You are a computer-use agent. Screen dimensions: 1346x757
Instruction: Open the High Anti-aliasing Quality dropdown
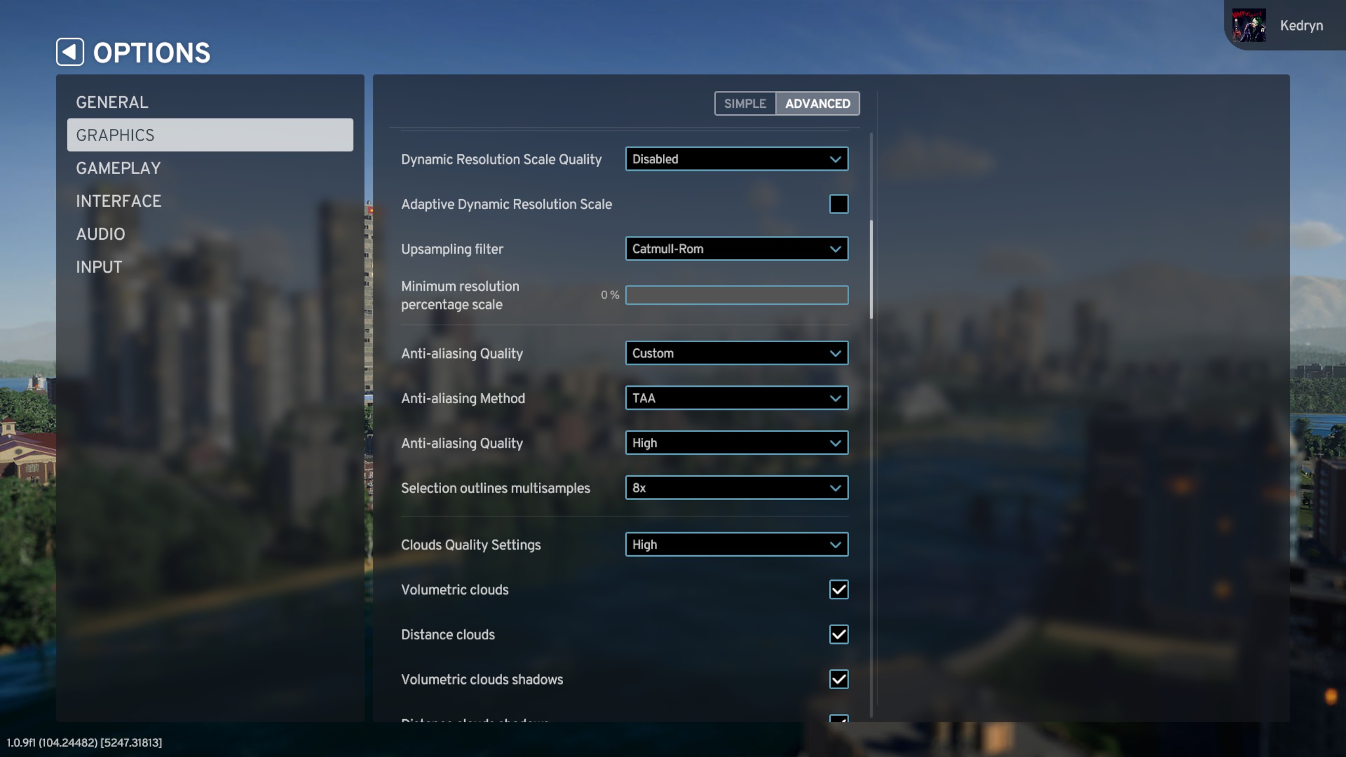(736, 443)
